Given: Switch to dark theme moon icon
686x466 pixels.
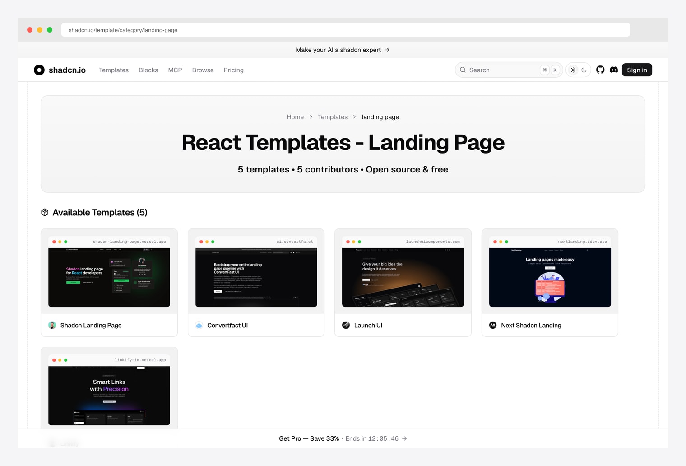Looking at the screenshot, I should coord(584,70).
